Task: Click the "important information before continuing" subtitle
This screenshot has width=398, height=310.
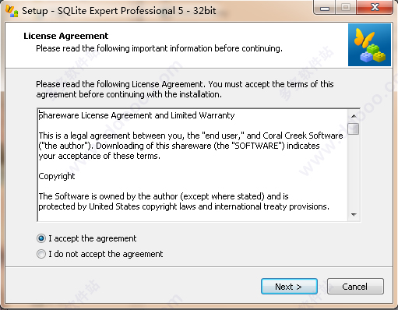Action: (207, 48)
